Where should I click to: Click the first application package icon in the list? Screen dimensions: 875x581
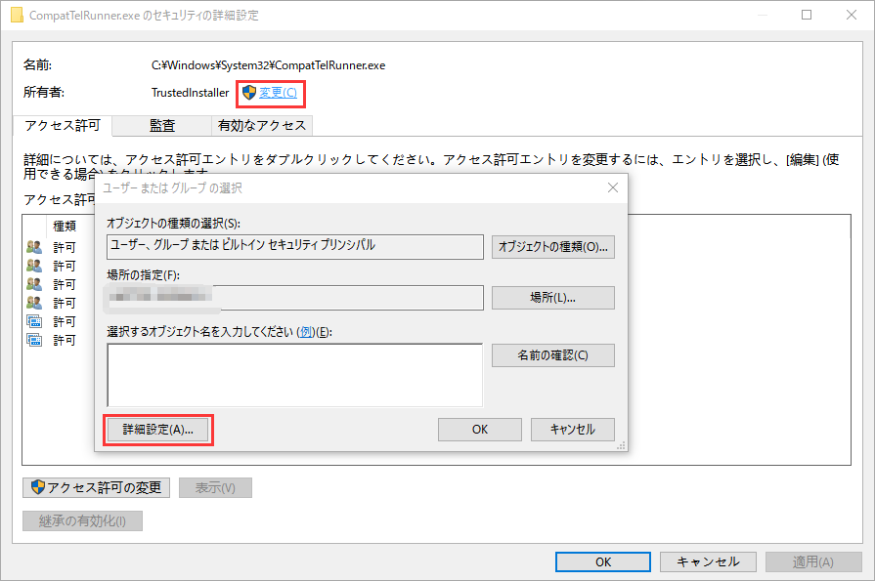pos(32,321)
